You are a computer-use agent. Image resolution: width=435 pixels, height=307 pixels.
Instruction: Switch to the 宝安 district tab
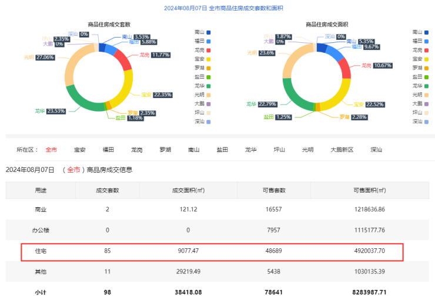pyautogui.click(x=80, y=150)
